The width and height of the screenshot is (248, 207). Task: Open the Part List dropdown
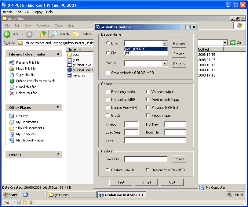coord(165,63)
